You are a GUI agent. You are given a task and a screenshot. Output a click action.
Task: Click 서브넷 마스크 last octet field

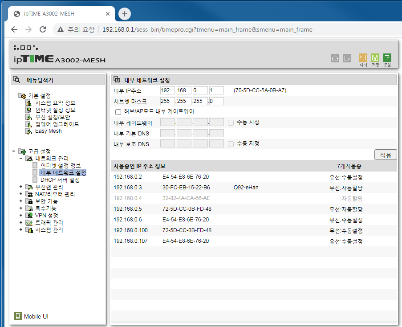tap(216, 101)
